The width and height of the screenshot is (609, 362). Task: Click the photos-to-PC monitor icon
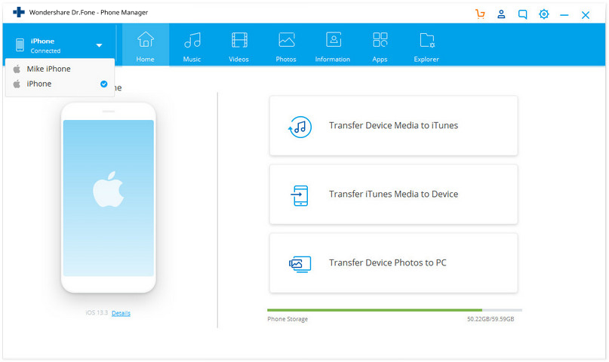click(300, 264)
